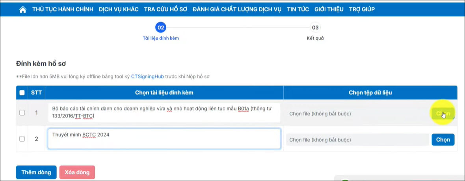Open the THỦ TỤC HÀNH CHÍNH menu
465x181 pixels.
pyautogui.click(x=63, y=9)
